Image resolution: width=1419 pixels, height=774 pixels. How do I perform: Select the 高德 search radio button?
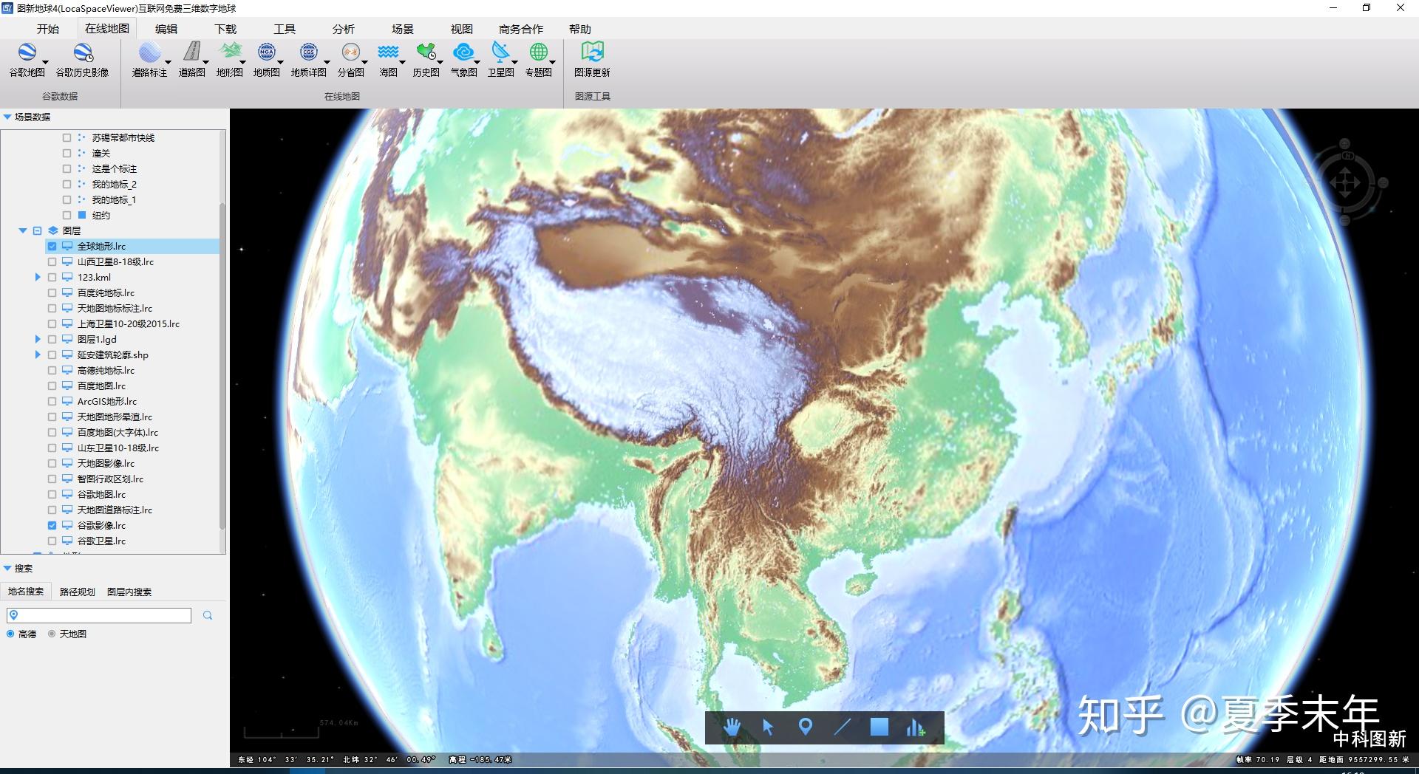10,634
